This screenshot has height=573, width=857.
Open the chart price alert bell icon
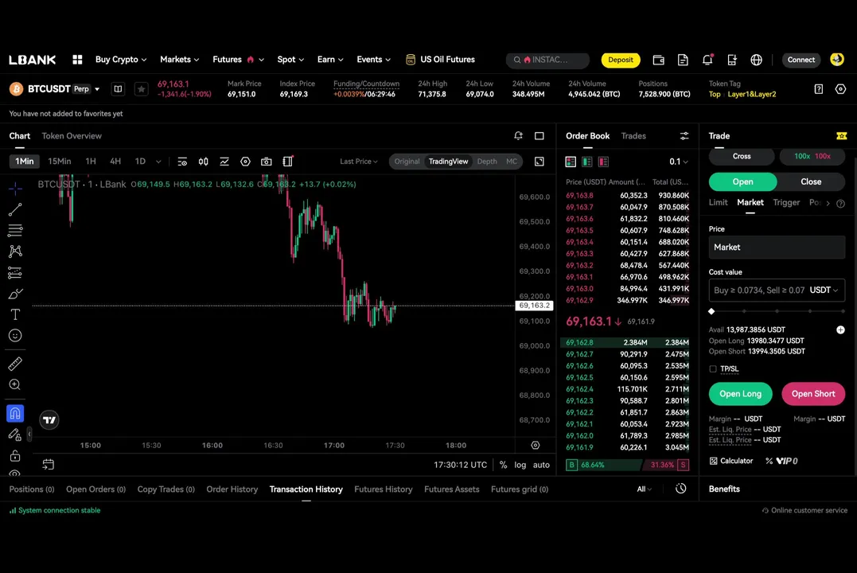[x=518, y=135]
